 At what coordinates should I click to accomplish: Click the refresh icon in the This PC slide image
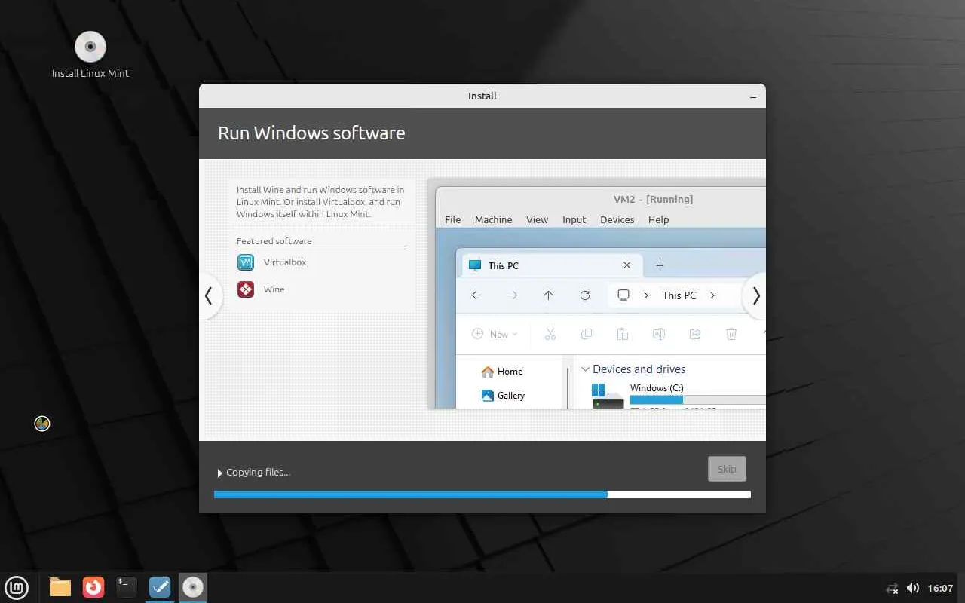click(x=585, y=295)
